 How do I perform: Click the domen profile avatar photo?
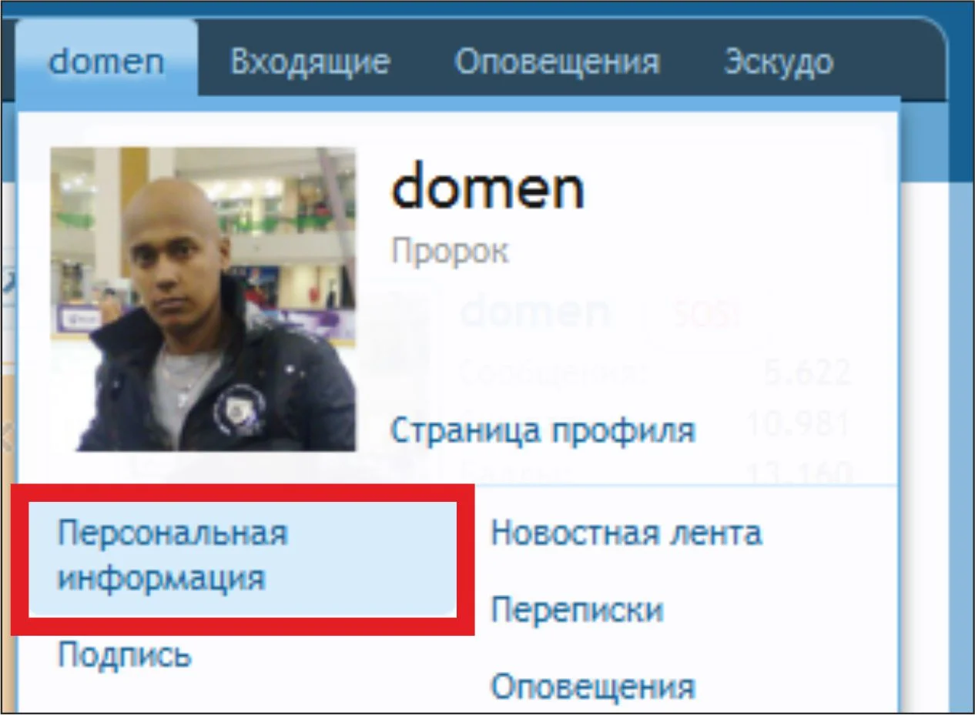coord(203,299)
